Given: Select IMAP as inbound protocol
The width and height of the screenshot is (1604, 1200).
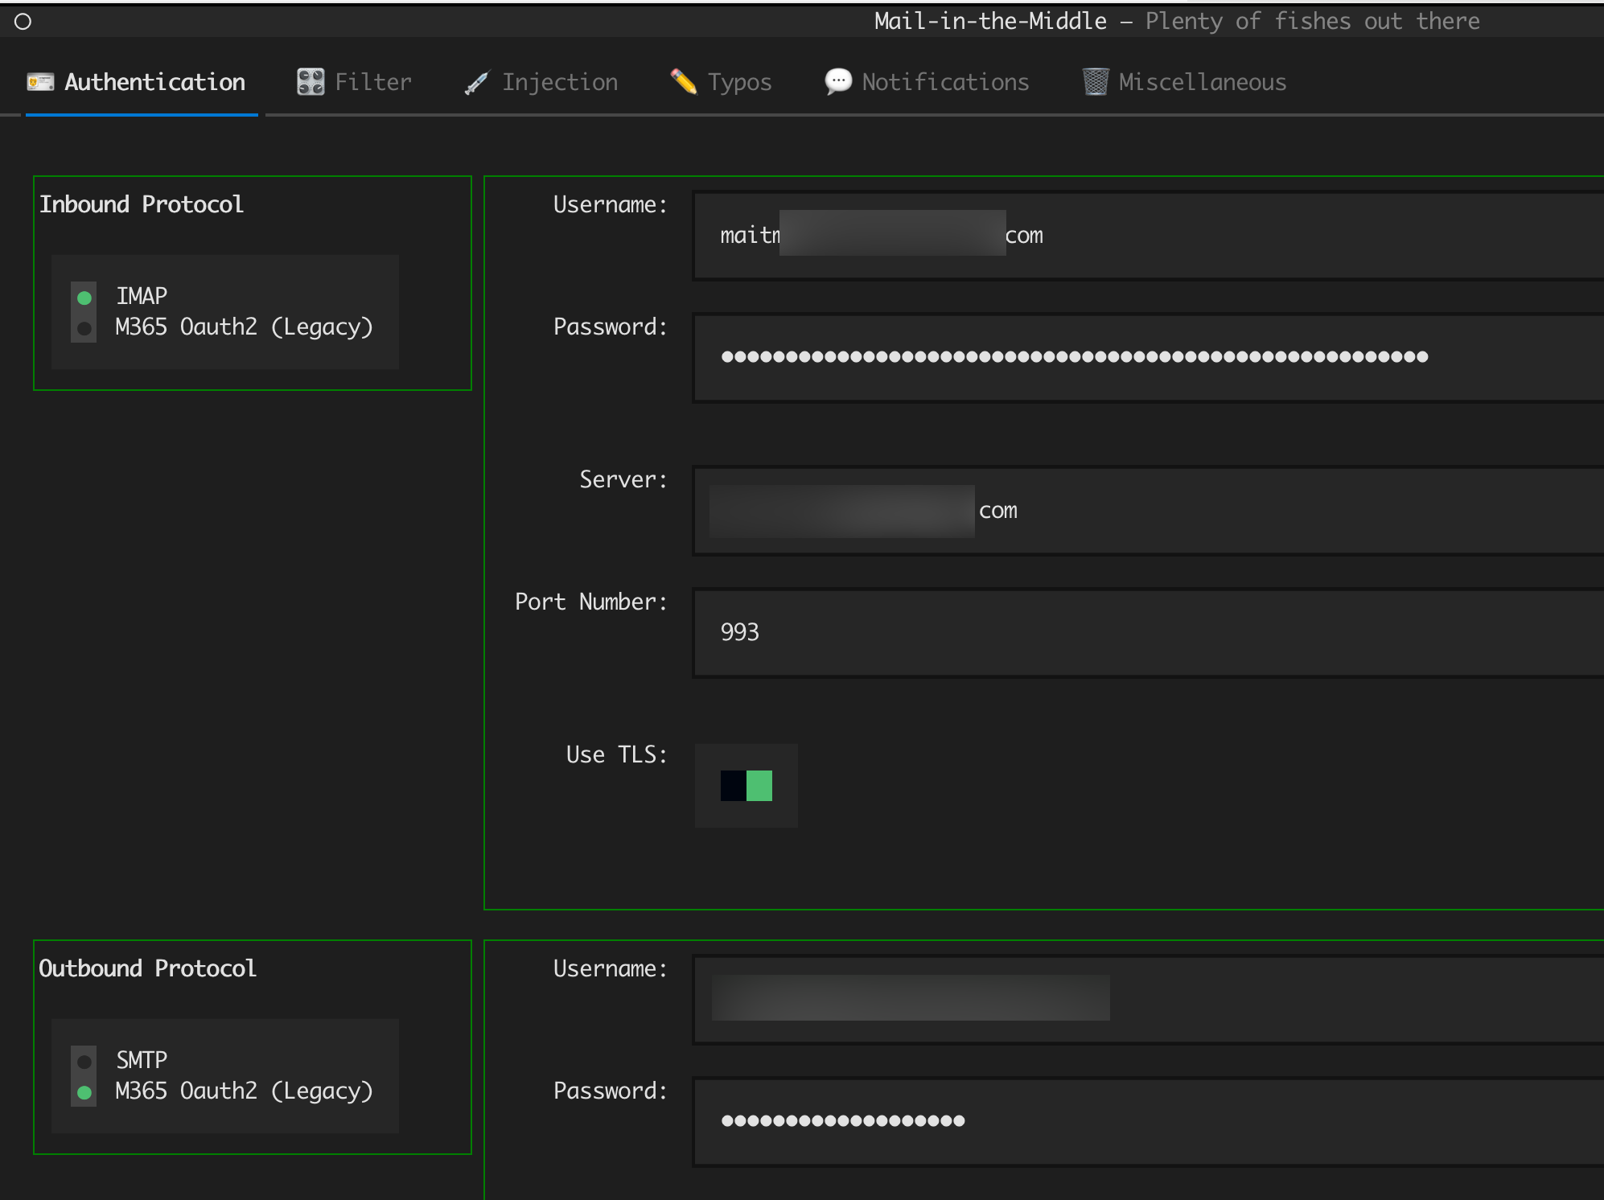Looking at the screenshot, I should [84, 298].
